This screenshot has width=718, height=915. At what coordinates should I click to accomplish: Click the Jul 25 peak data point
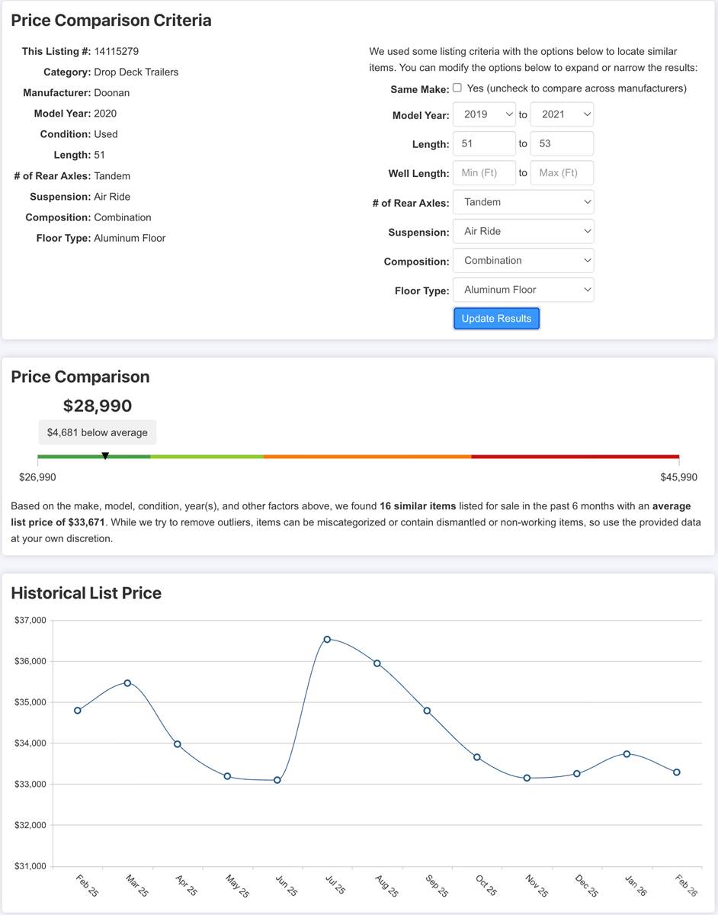[327, 639]
